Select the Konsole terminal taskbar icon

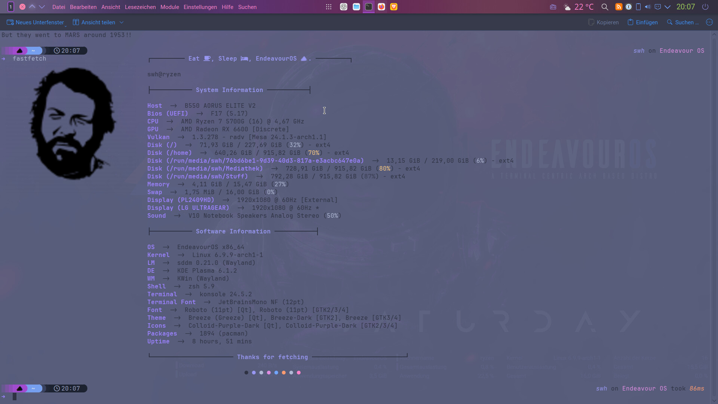point(369,7)
